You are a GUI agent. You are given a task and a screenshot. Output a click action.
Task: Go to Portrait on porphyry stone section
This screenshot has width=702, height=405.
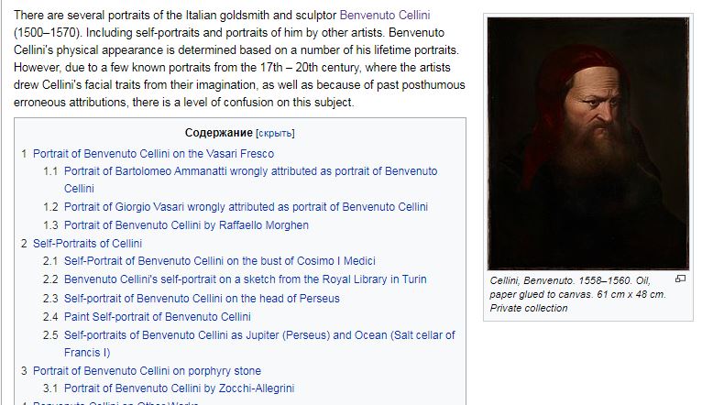pos(147,371)
